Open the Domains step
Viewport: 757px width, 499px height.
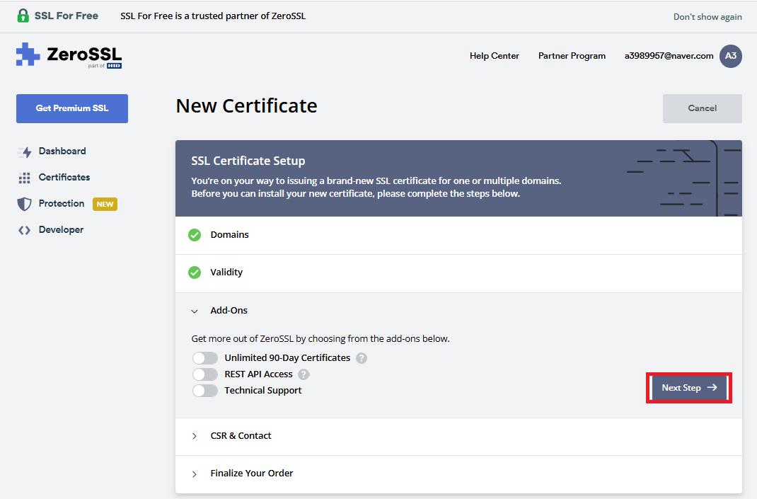click(x=458, y=235)
